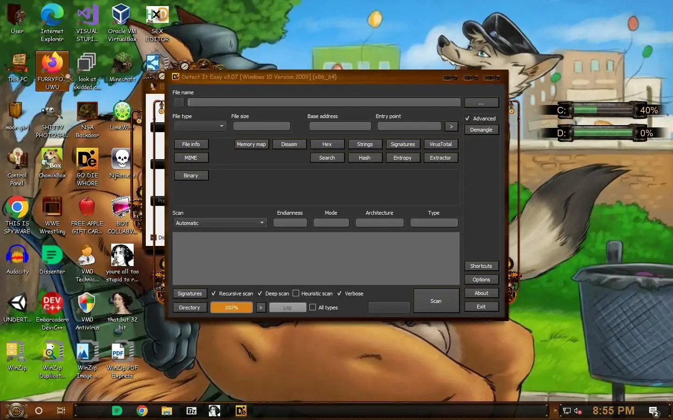Click the Detect It Easy taskbar icon
This screenshot has height=420, width=673.
point(241,411)
